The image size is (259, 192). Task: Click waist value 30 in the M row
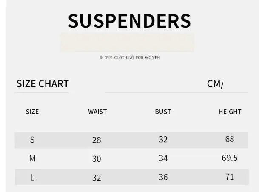(97, 159)
